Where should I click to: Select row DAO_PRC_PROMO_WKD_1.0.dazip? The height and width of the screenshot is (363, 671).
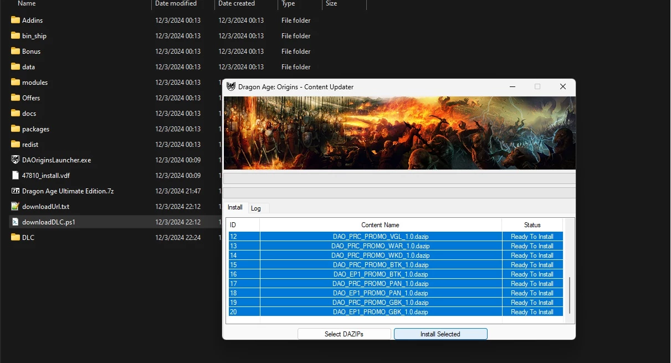396,255
